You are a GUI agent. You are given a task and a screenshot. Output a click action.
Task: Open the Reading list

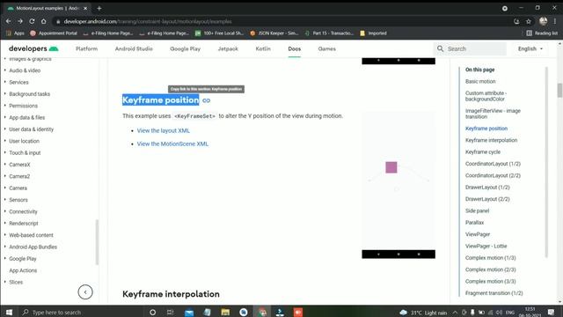[x=542, y=33]
